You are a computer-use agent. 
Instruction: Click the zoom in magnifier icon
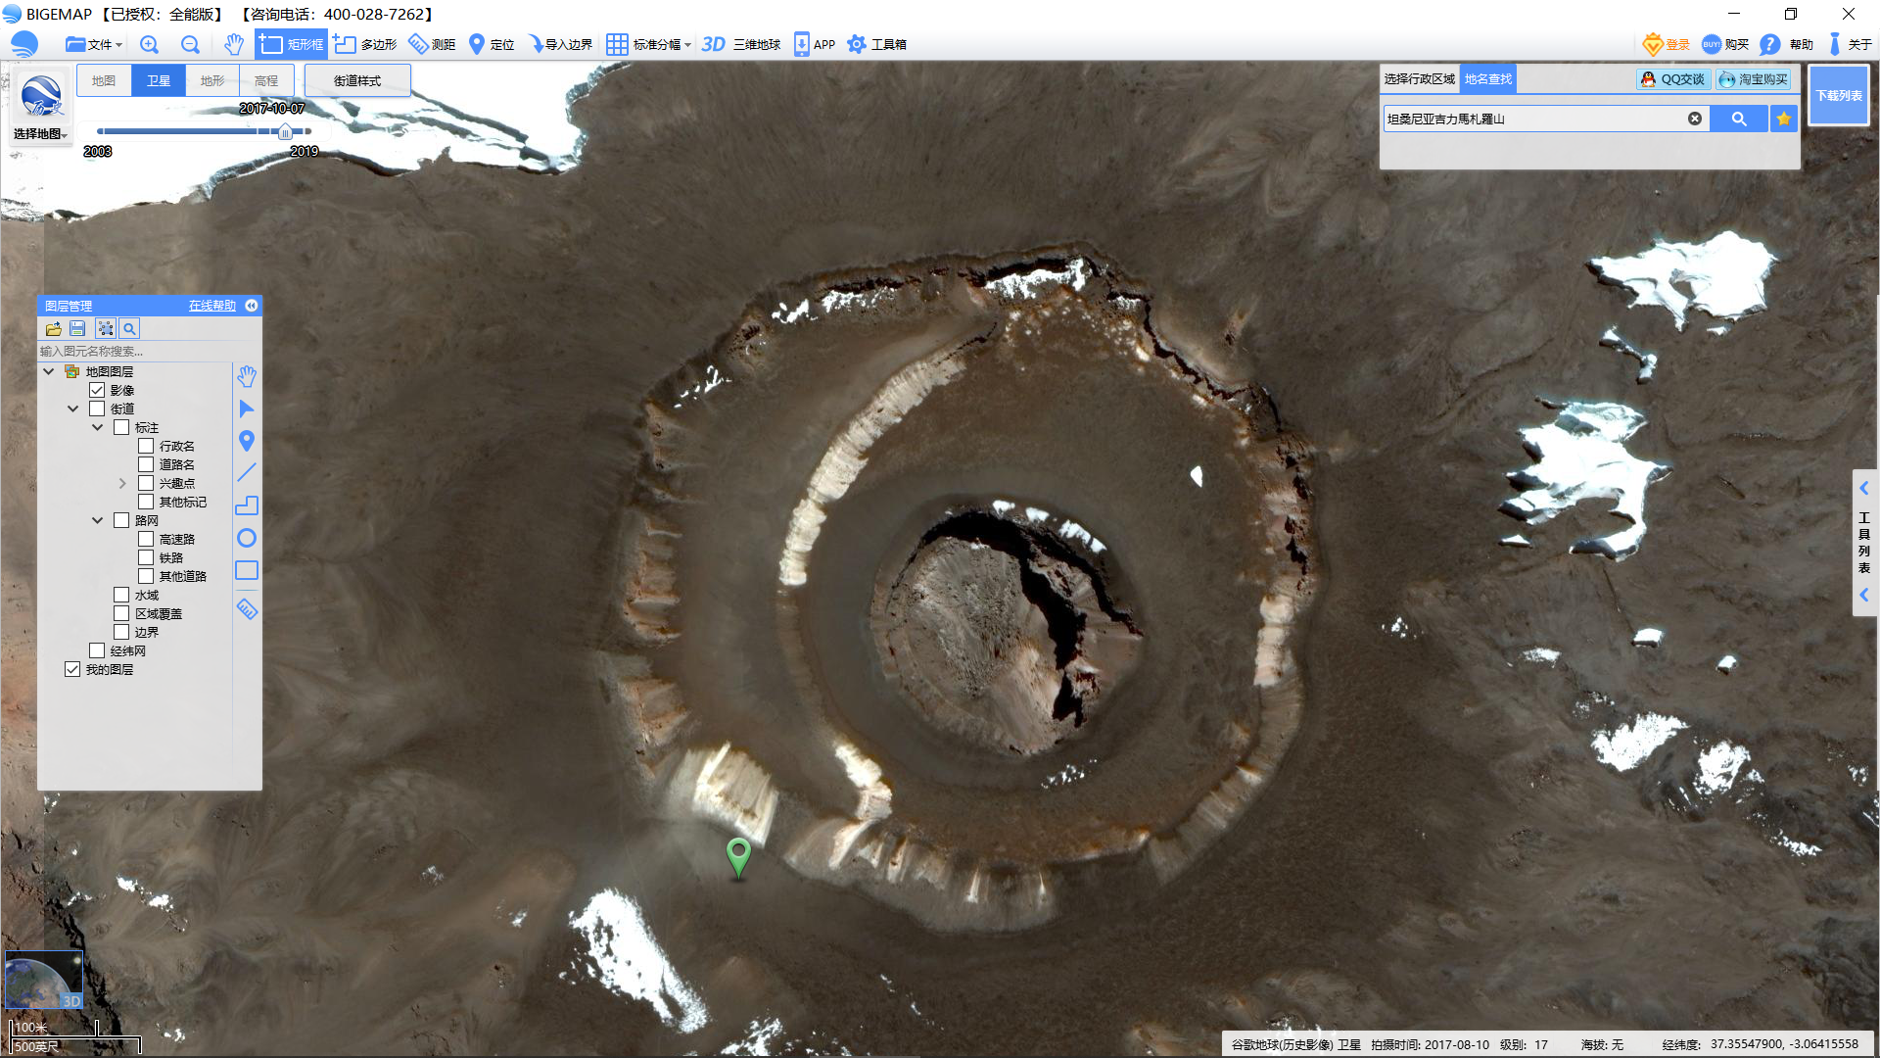click(149, 44)
